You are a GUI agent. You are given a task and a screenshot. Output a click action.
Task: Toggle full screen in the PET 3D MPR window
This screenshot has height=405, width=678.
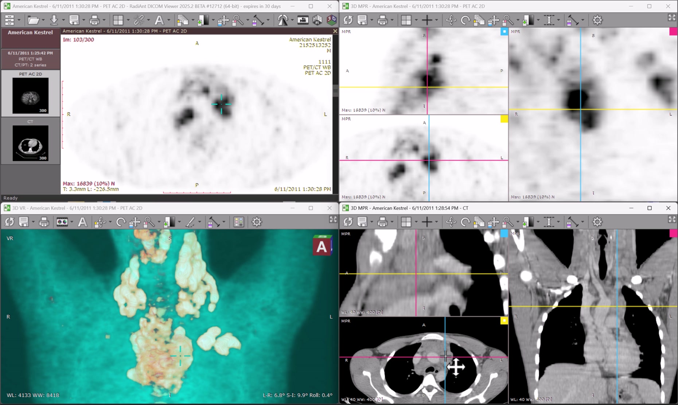click(672, 17)
